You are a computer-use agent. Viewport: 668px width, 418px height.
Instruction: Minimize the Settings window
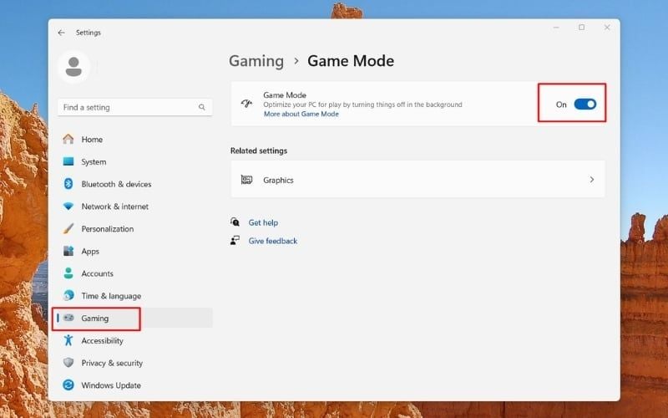click(x=556, y=28)
